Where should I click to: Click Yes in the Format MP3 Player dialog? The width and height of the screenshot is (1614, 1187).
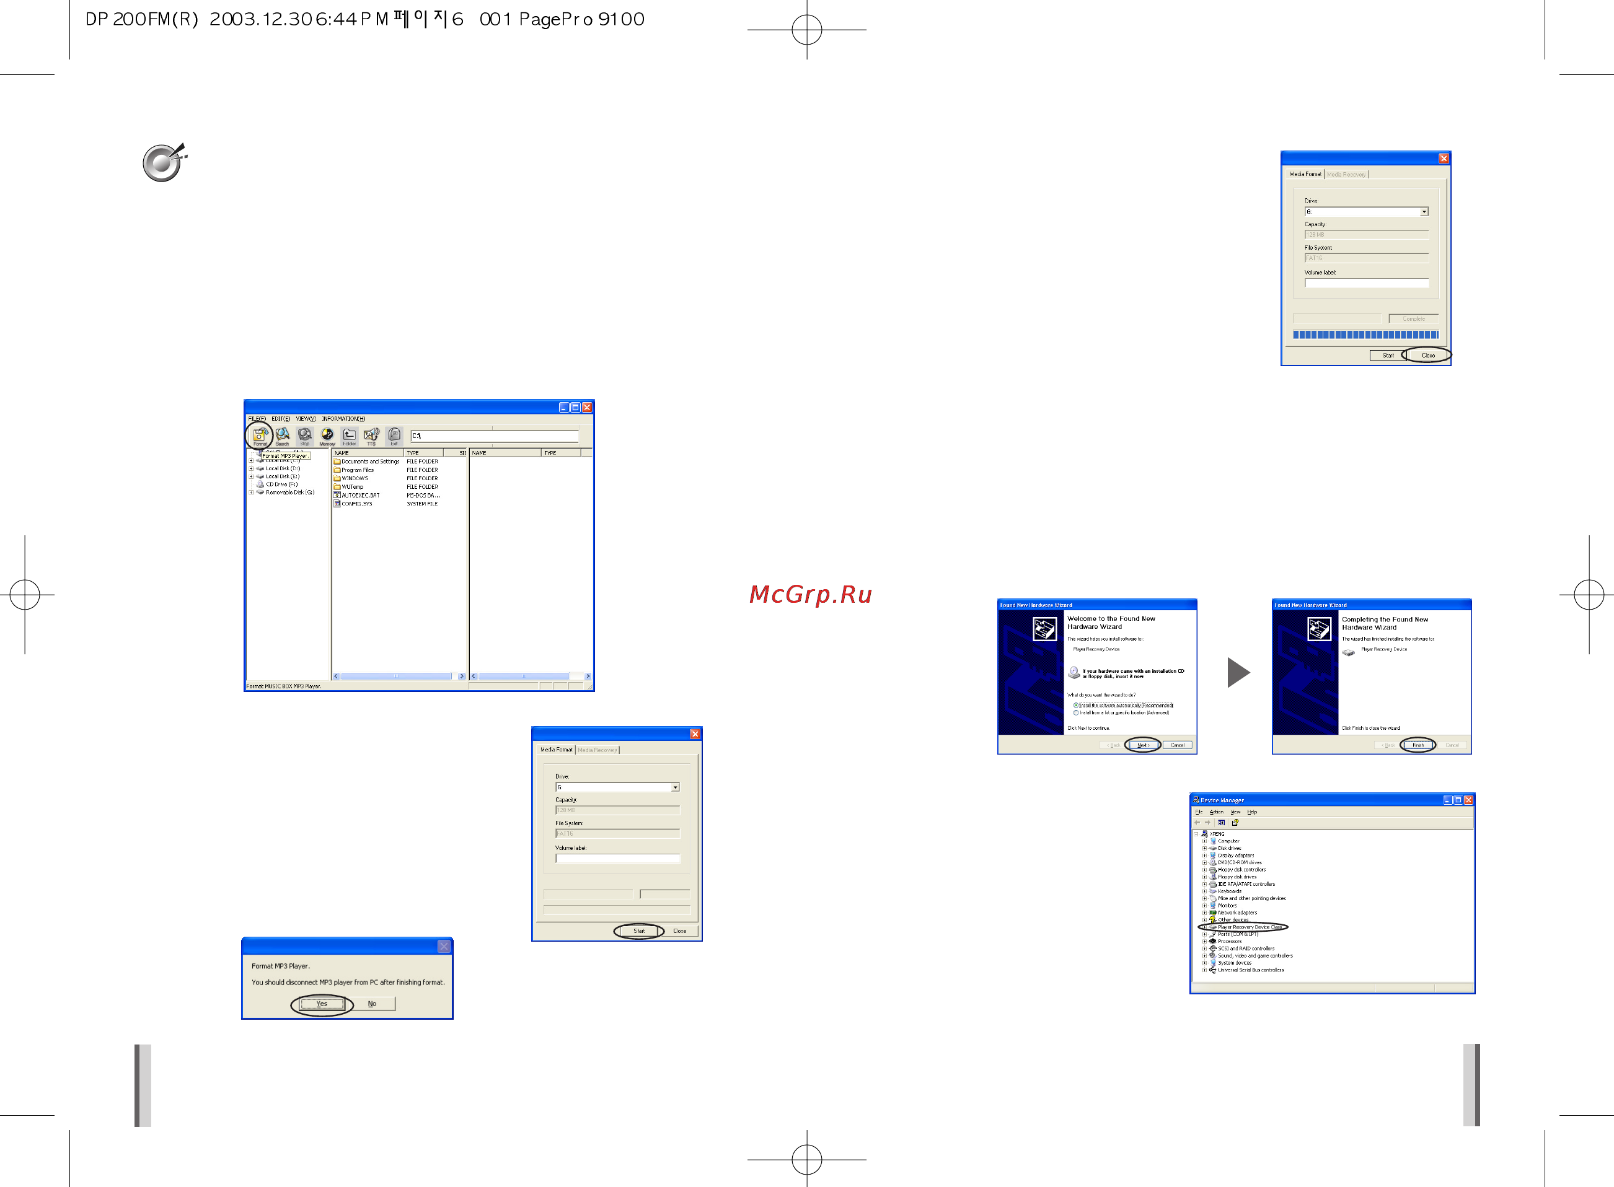[x=322, y=1004]
